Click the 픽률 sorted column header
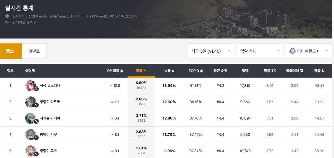This screenshot has height=158, width=334. coord(141,71)
